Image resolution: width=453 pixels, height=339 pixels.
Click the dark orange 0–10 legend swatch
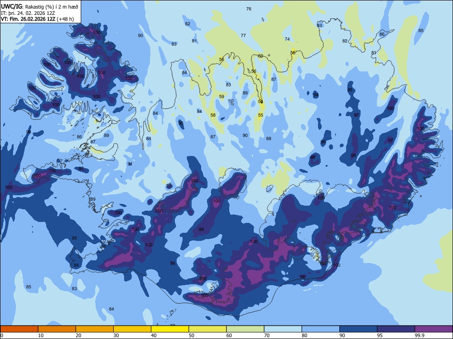click(19, 329)
